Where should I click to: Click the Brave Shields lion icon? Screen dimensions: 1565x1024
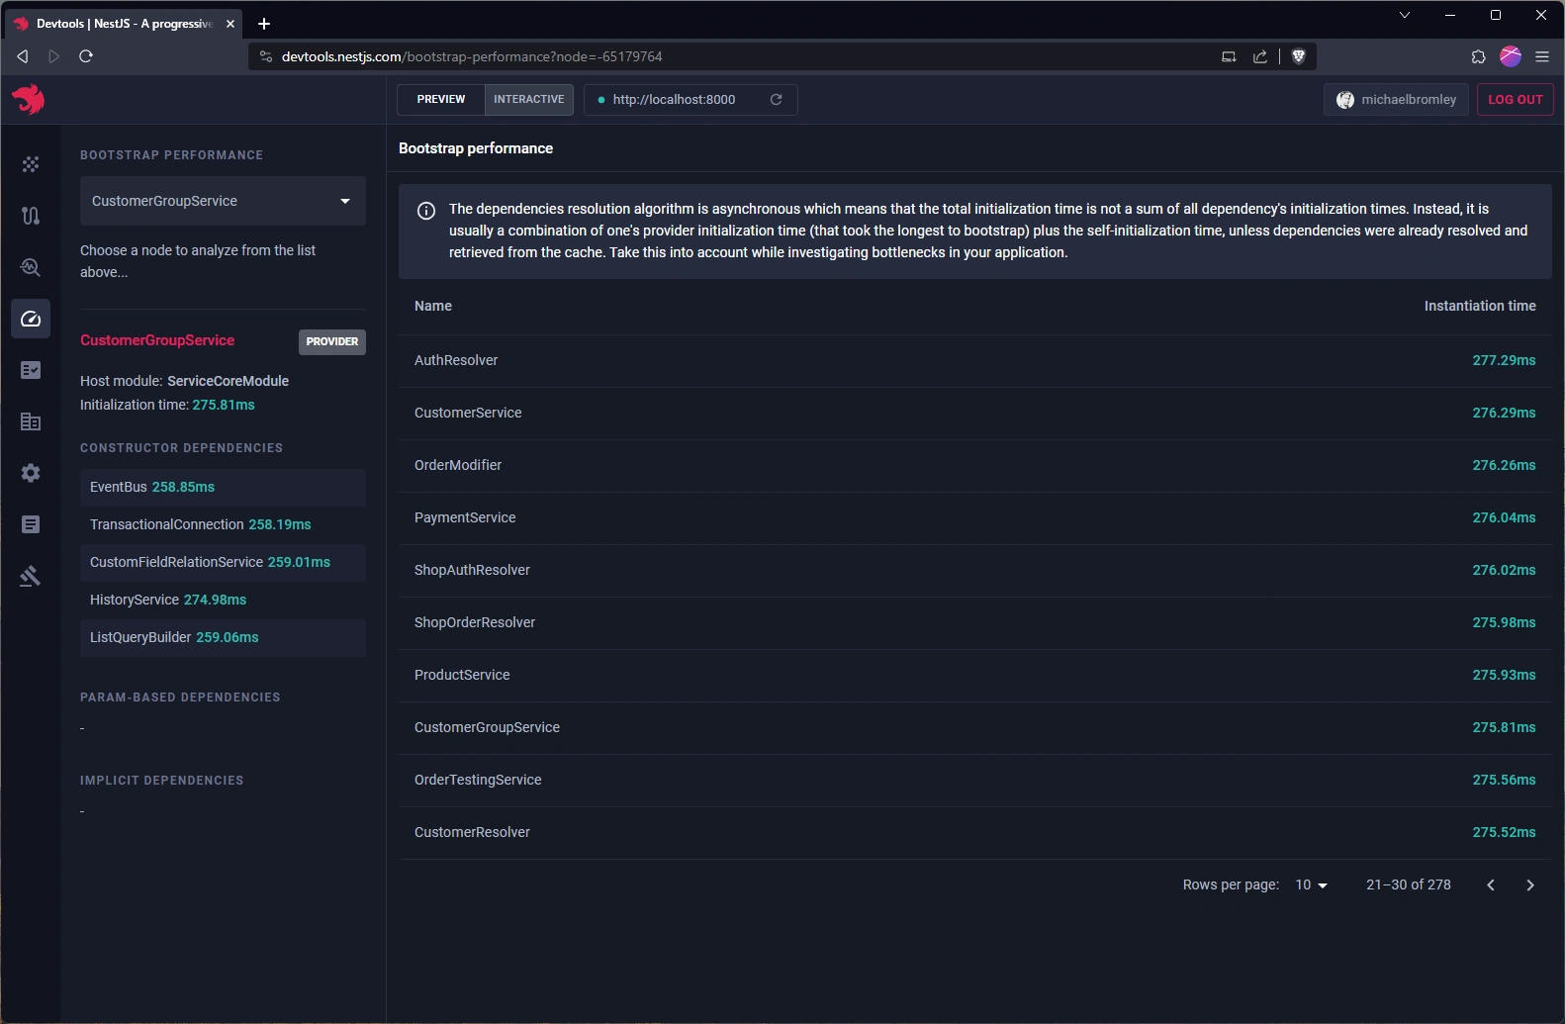click(x=1299, y=56)
